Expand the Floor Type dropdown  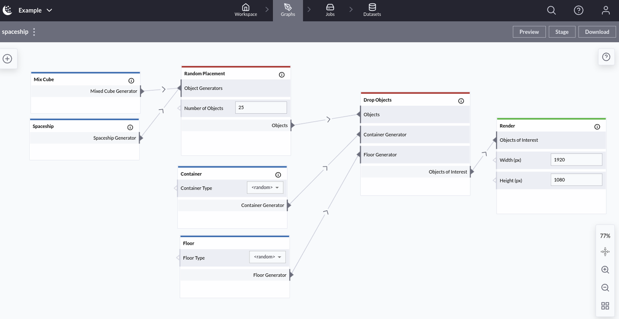pyautogui.click(x=267, y=257)
